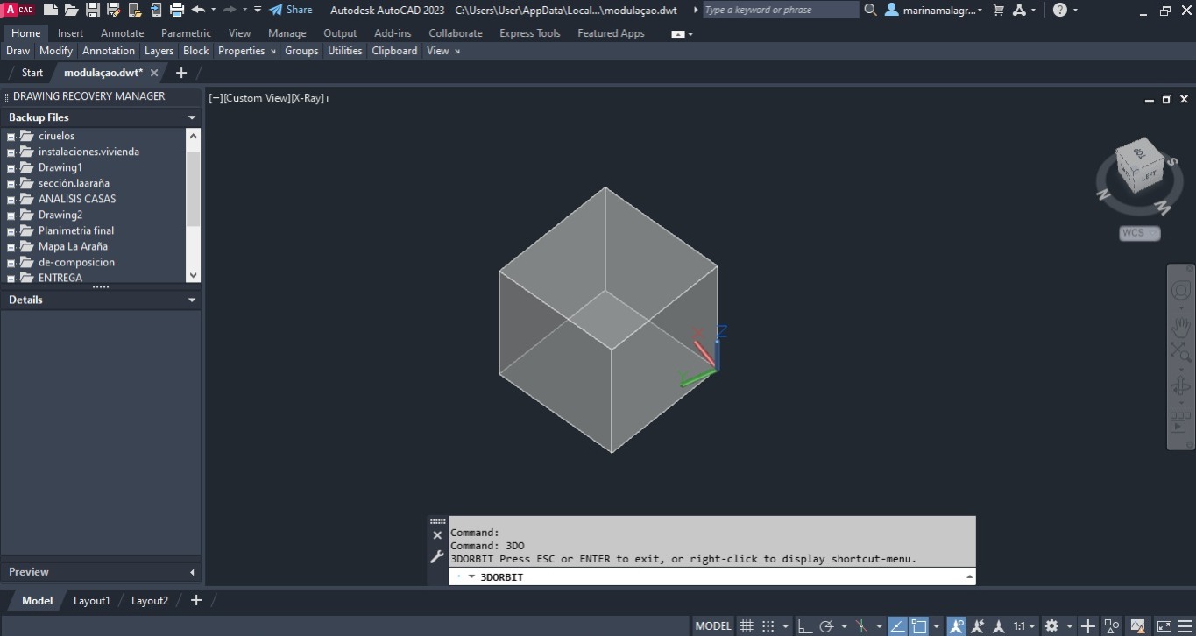Screen dimensions: 1196x636
Task: Switch to the Layout1 tab
Action: pos(92,600)
